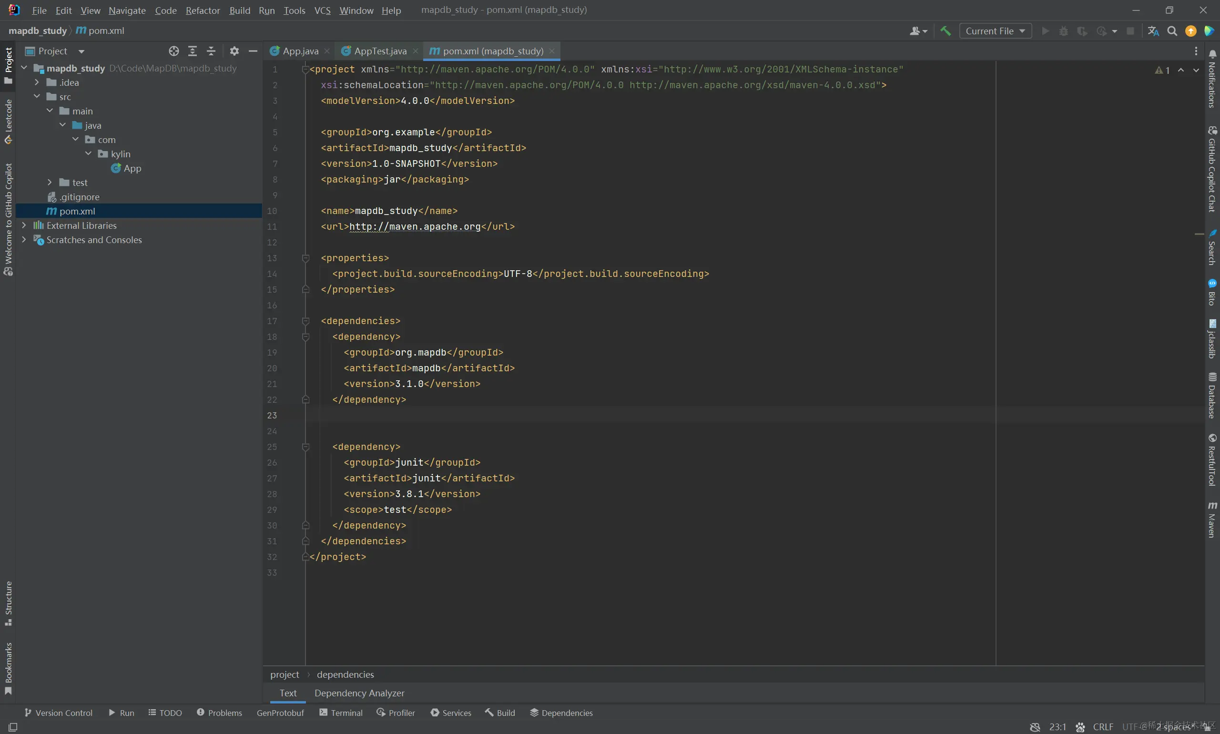Collapse the kylin package
The image size is (1220, 734).
(x=88, y=154)
